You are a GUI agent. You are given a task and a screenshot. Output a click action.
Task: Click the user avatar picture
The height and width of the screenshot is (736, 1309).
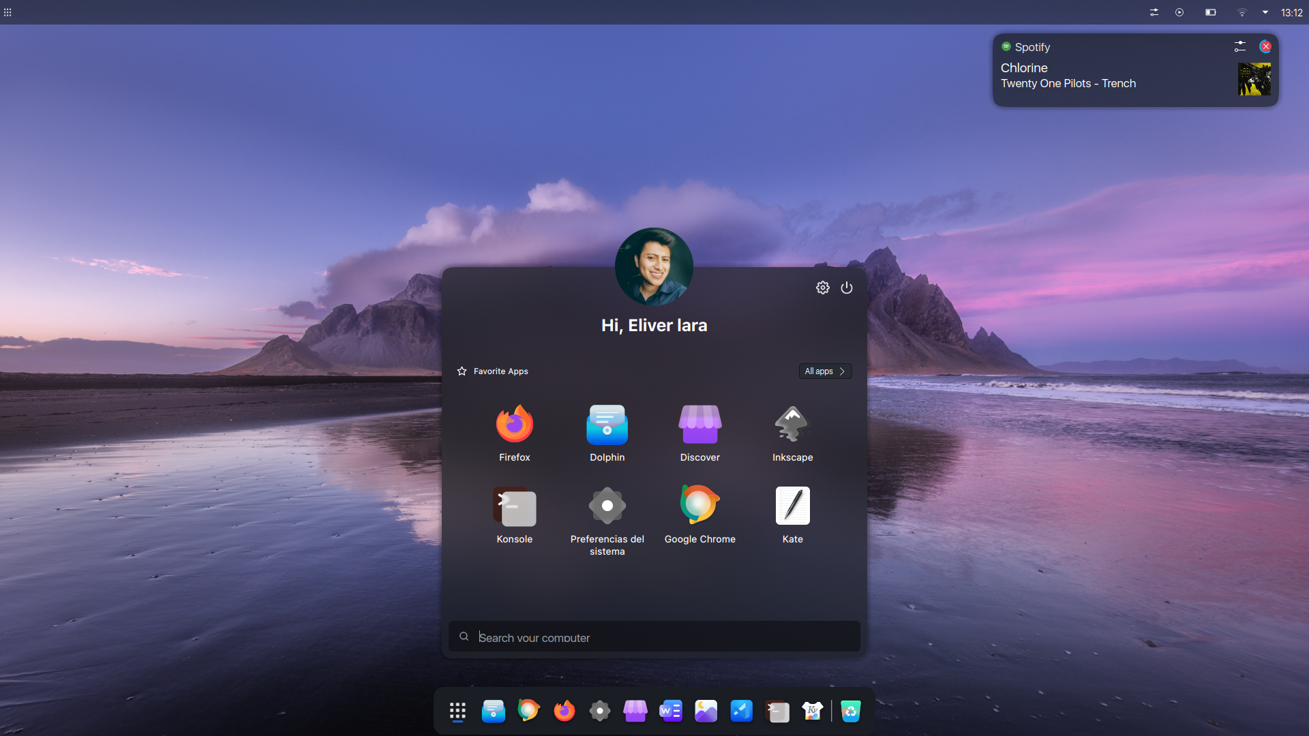pyautogui.click(x=654, y=266)
